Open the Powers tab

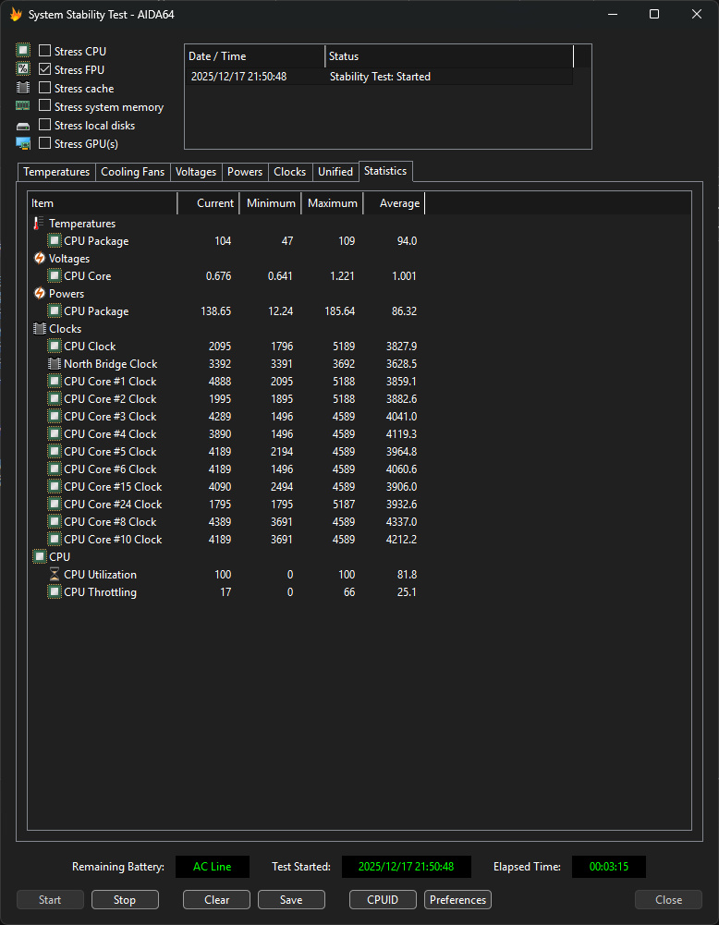[245, 172]
